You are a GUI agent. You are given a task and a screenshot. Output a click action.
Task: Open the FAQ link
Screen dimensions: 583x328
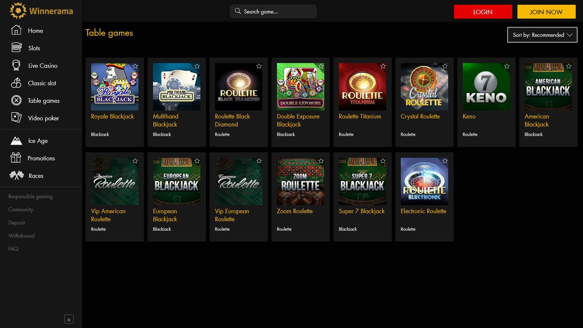13,249
